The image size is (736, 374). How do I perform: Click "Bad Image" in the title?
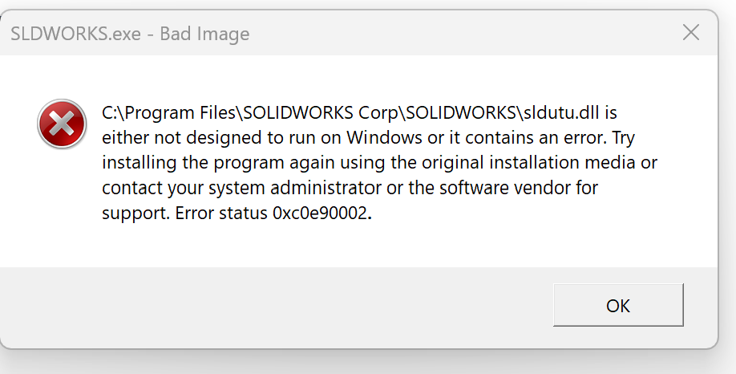(204, 34)
